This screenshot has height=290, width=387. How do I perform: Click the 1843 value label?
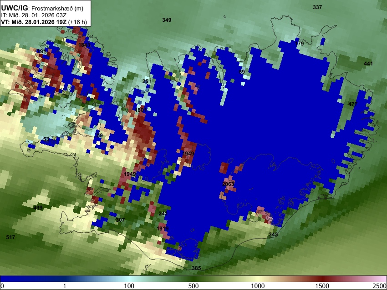tap(84, 45)
